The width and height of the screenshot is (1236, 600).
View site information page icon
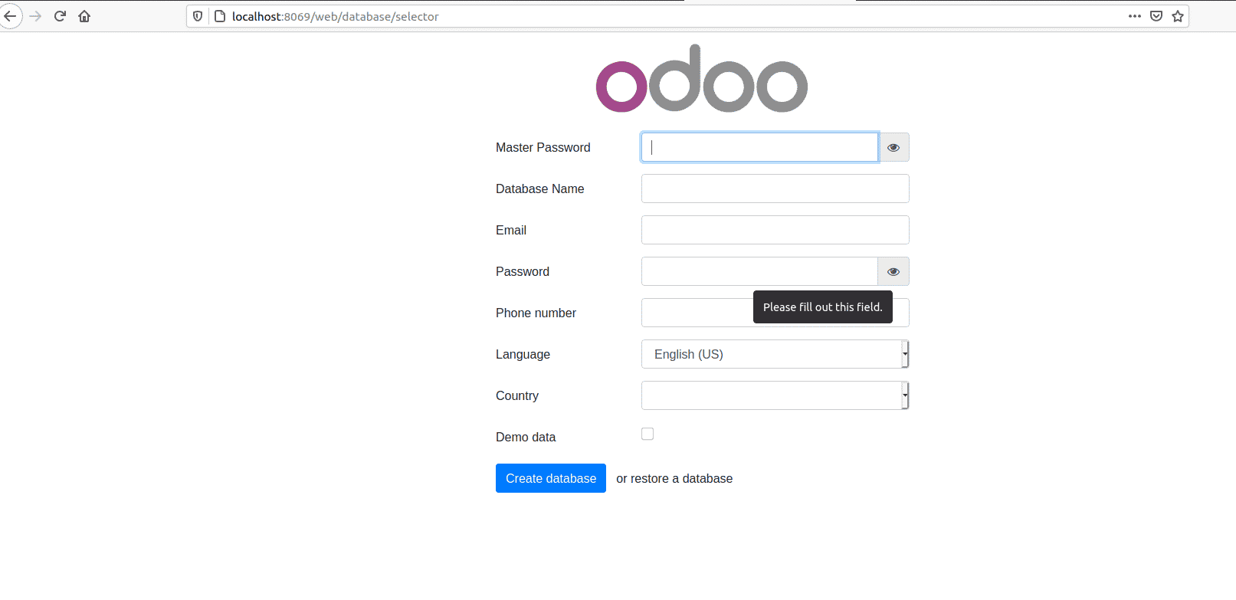(219, 16)
